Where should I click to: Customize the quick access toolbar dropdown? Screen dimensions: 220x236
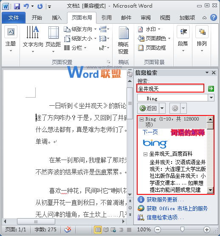tap(49, 7)
